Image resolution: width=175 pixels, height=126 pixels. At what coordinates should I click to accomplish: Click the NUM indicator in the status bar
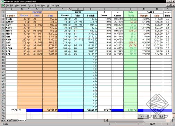coord(152,124)
